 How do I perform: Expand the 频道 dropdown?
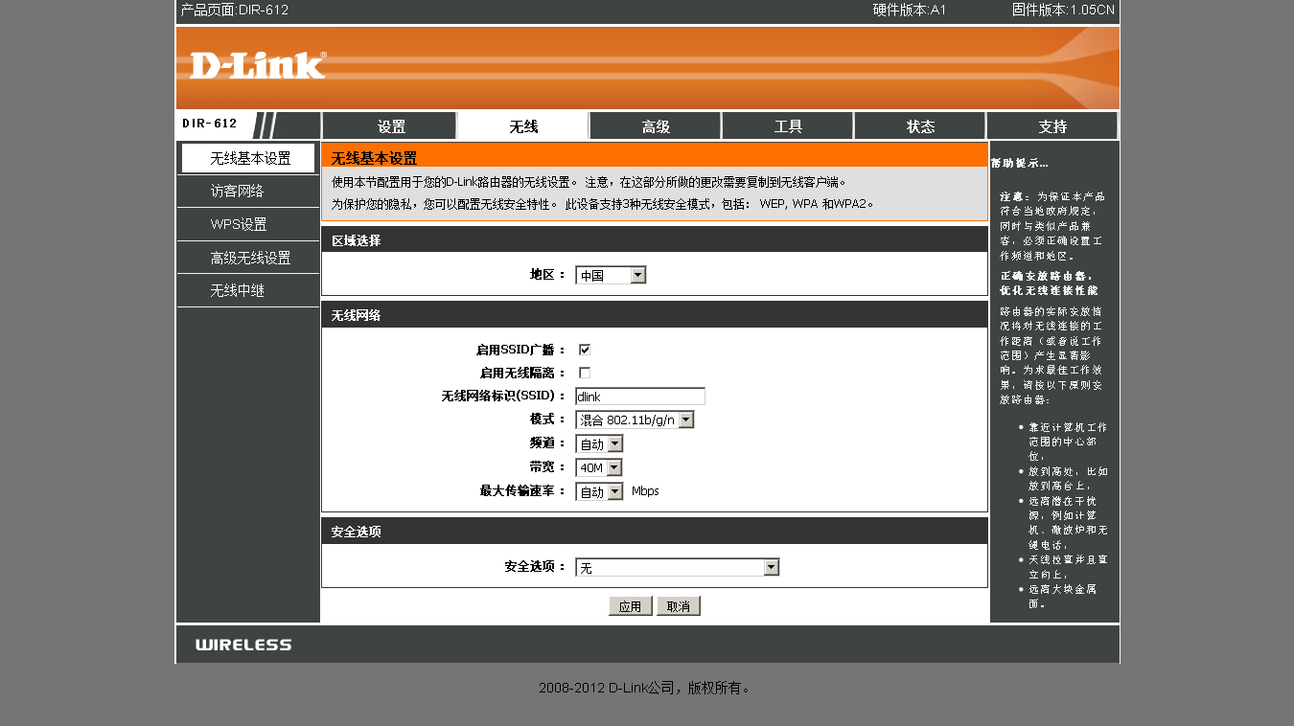599,443
